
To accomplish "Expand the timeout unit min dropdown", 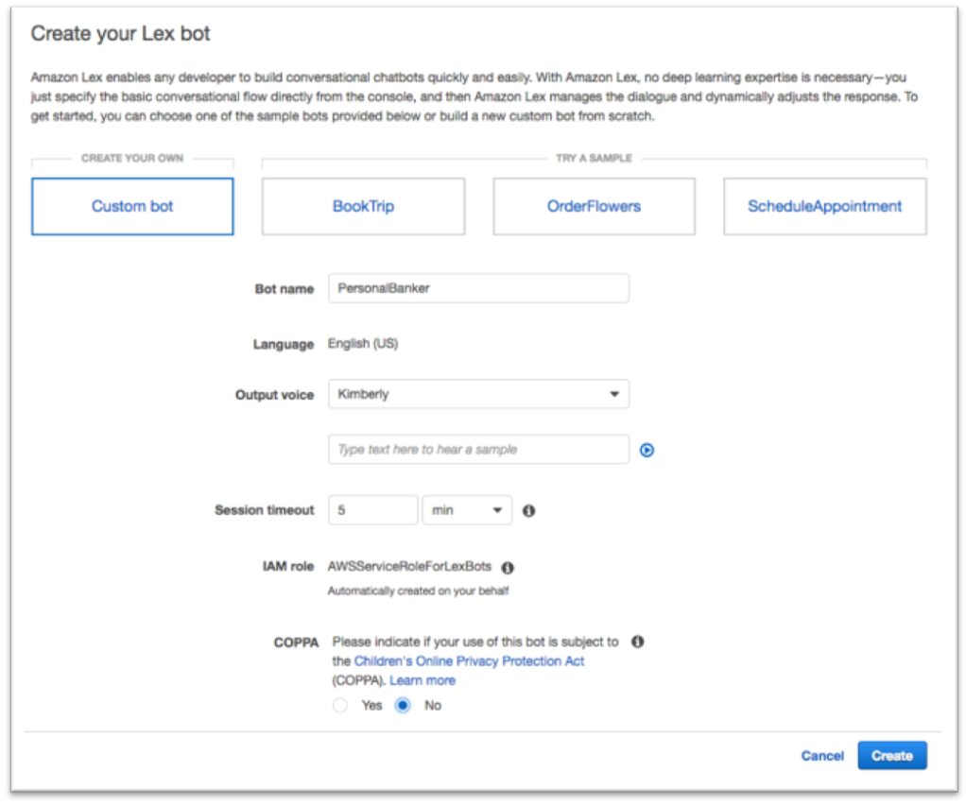I will click(467, 510).
